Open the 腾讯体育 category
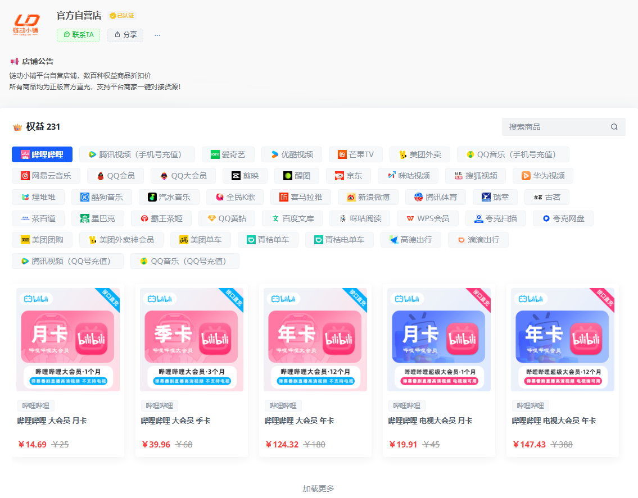The width and height of the screenshot is (638, 498). (x=436, y=197)
